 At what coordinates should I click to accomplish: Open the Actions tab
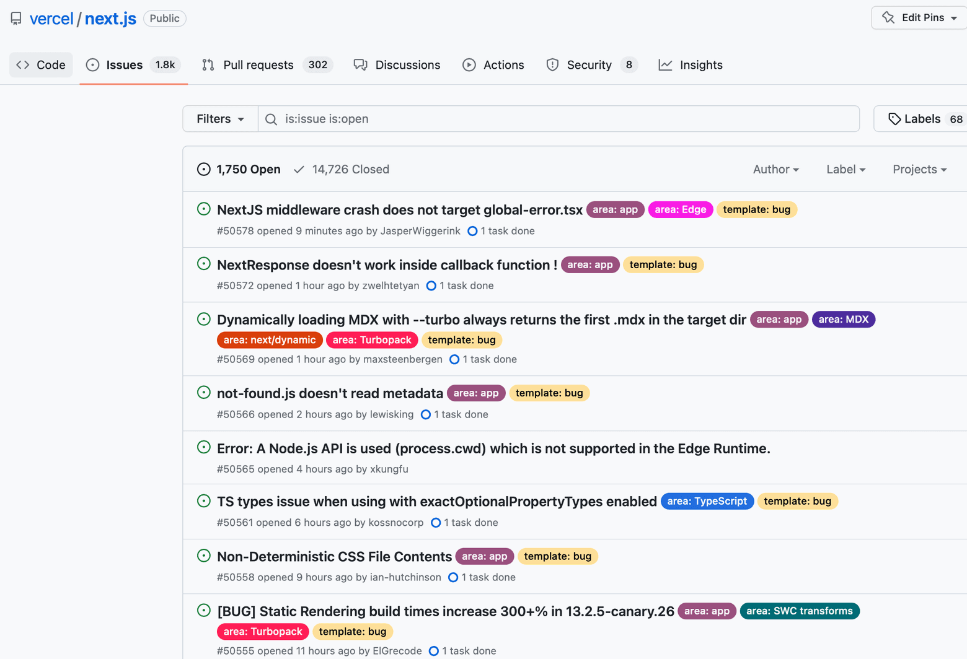click(x=493, y=65)
